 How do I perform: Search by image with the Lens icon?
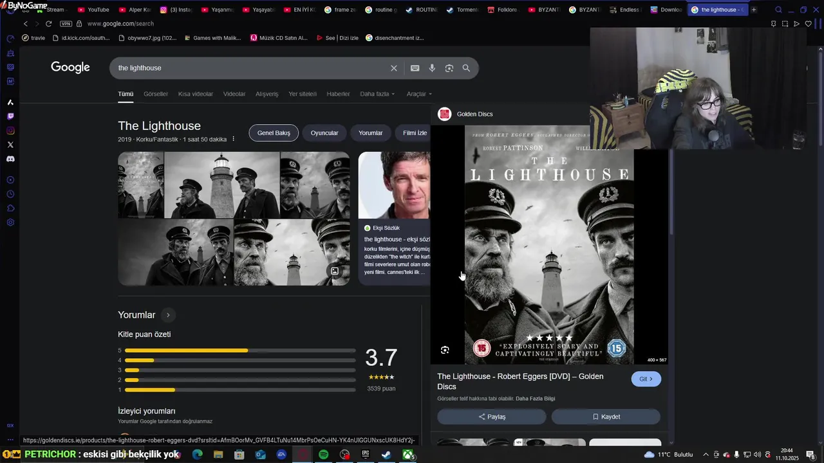pos(449,68)
